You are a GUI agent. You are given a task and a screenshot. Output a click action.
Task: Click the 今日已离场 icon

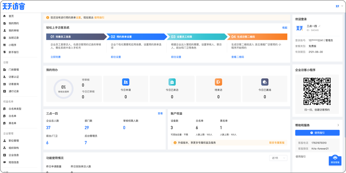(x=265, y=82)
